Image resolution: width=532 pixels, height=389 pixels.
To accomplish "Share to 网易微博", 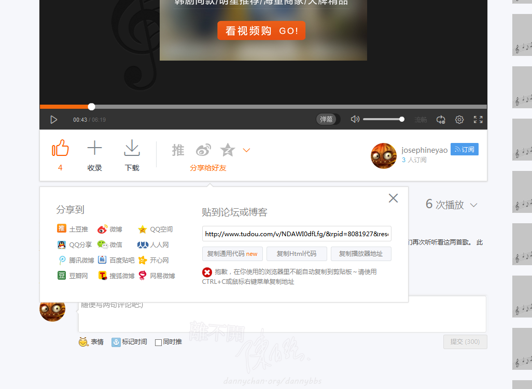I will (x=157, y=276).
